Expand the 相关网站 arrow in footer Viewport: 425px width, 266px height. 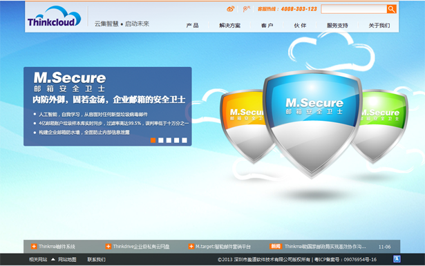[x=53, y=259]
